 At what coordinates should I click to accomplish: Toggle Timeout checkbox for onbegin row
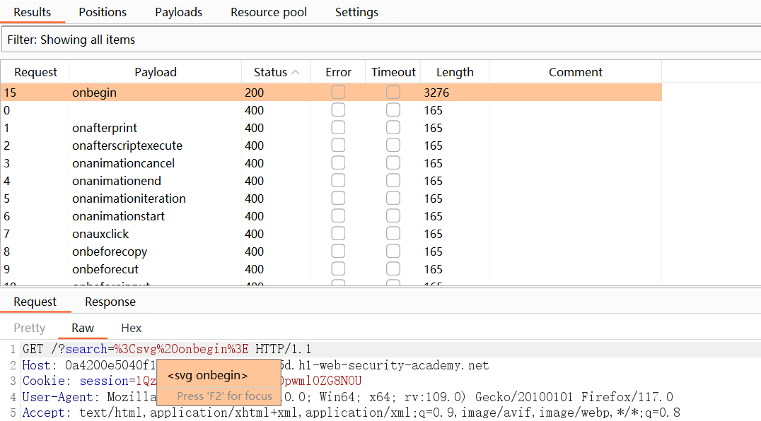click(x=393, y=93)
